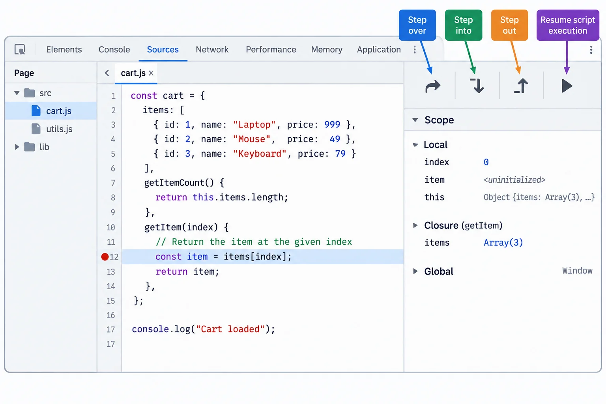
Task: Click the <uninitialized> value for item
Action: click(514, 180)
